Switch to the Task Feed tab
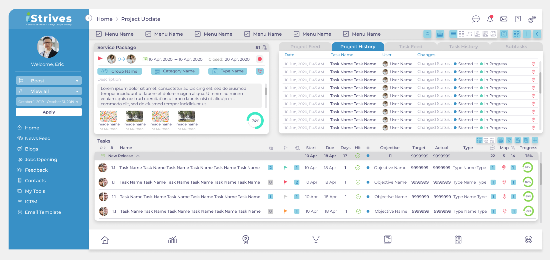550x260 pixels. coord(410,47)
